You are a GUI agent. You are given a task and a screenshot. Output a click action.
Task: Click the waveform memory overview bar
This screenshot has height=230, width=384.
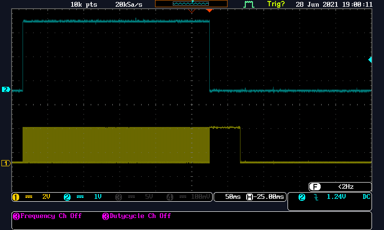click(191, 4)
